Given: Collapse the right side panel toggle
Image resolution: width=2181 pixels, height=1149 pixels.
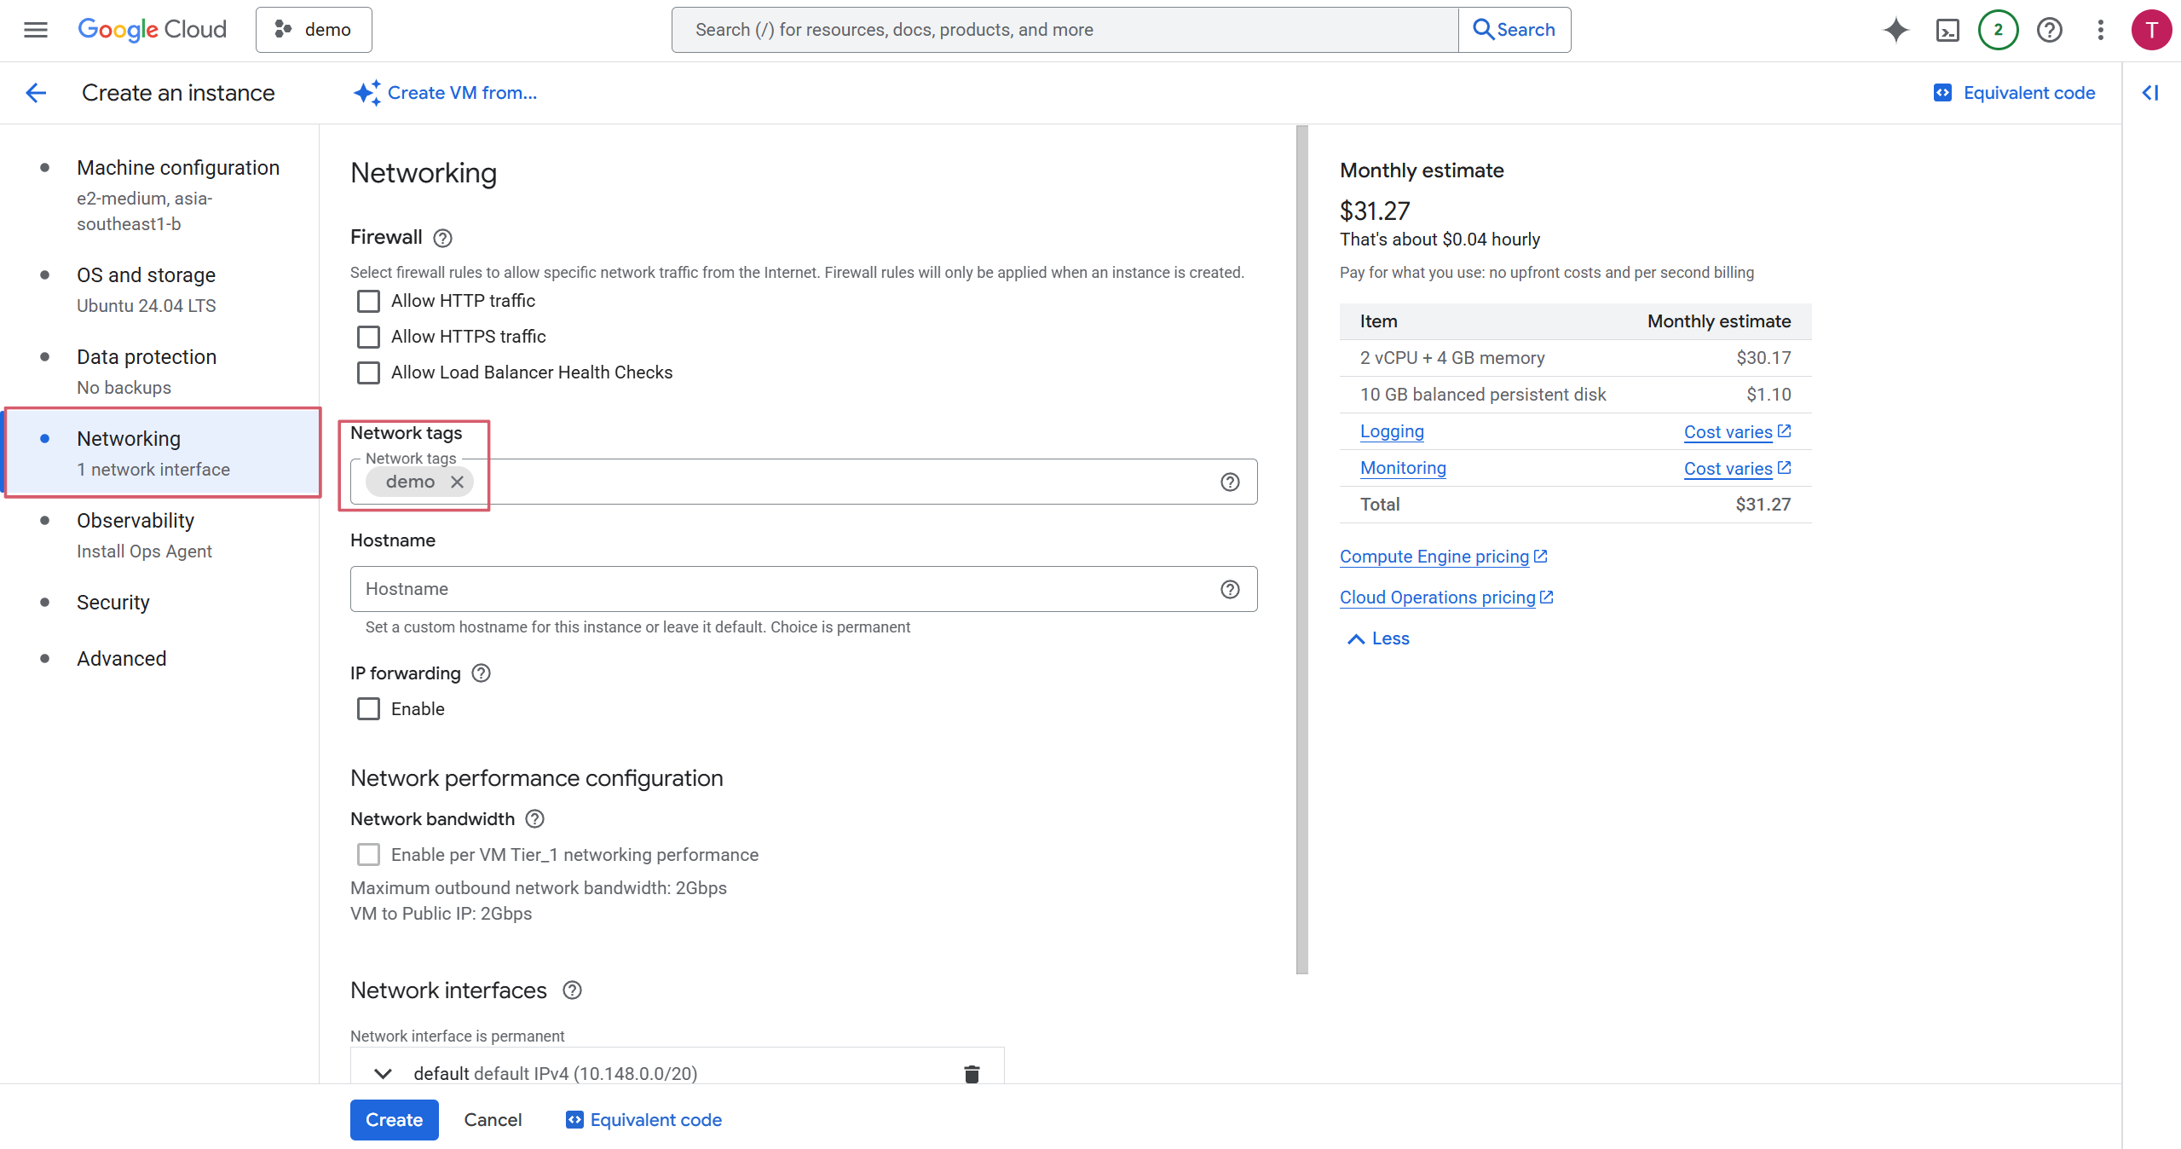Looking at the screenshot, I should coord(2150,93).
